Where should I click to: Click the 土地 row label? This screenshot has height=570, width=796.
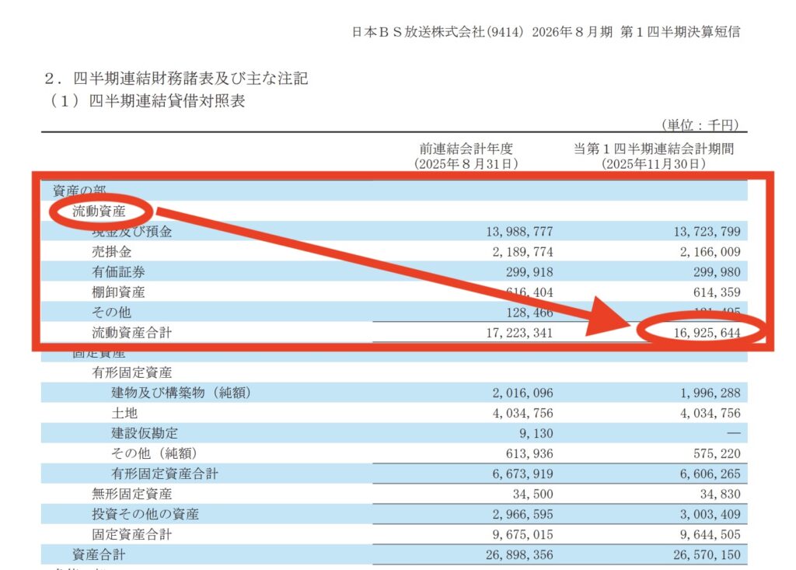(x=124, y=414)
